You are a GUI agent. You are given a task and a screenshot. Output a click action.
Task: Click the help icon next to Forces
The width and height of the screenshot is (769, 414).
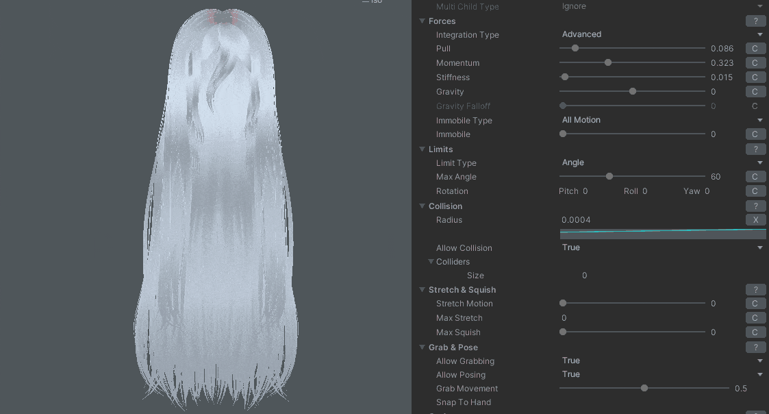coord(755,21)
